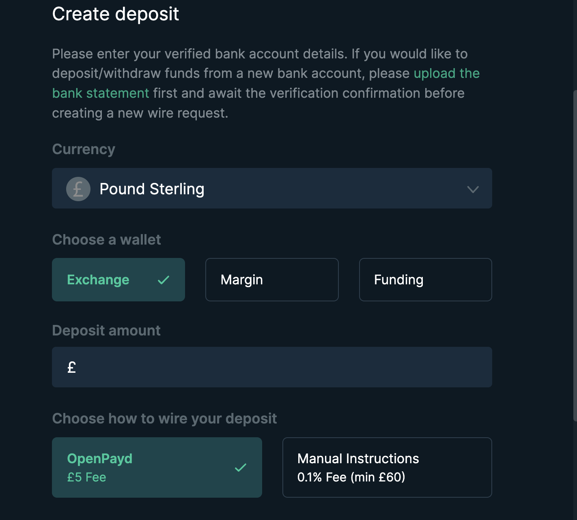577x520 pixels.
Task: Select the Exchange wallet option
Action: click(x=118, y=279)
